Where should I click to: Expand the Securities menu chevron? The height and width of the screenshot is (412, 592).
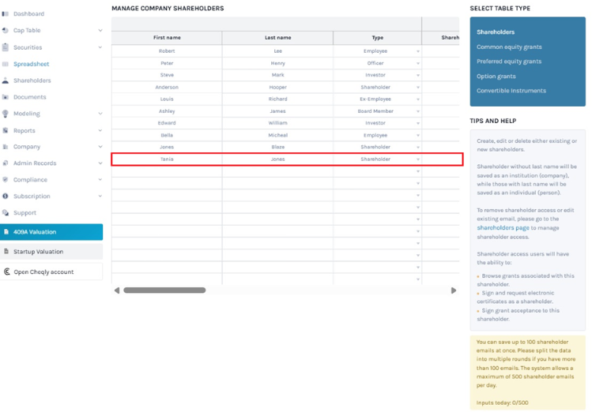100,47
